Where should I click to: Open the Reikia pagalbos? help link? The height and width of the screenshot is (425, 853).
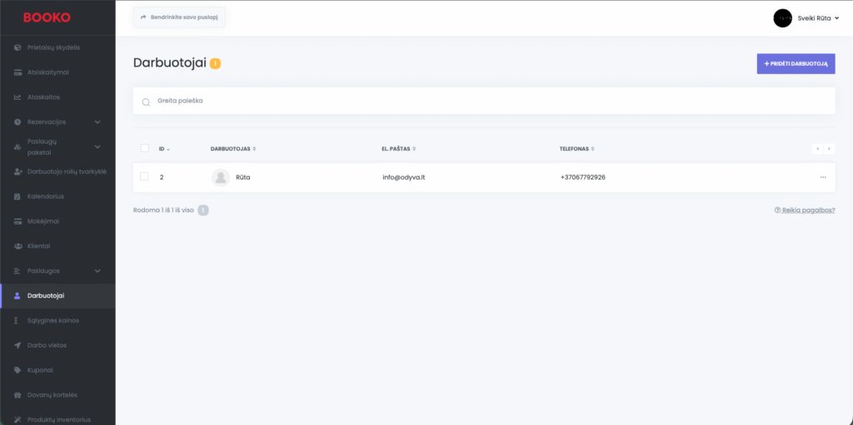click(805, 210)
